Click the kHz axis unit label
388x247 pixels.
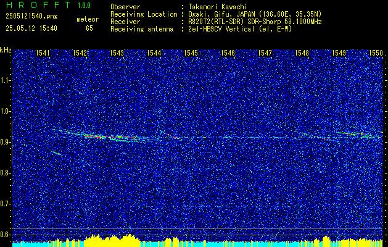pos(6,50)
